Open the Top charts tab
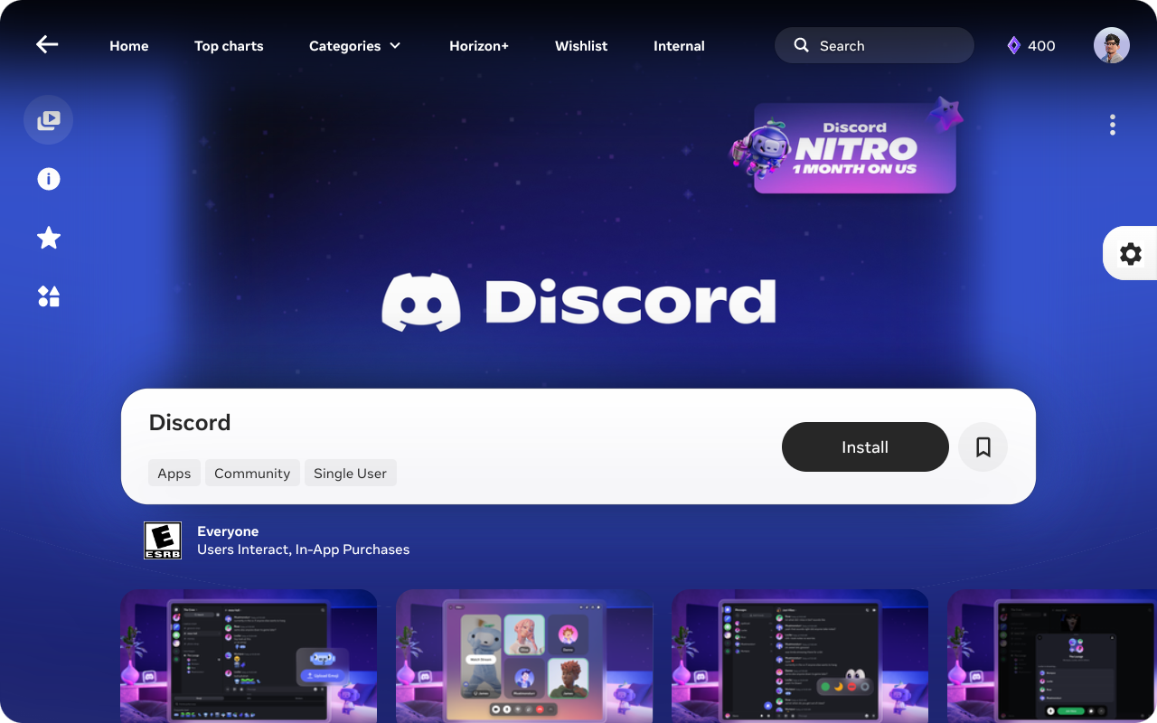This screenshot has height=723, width=1157. point(229,46)
